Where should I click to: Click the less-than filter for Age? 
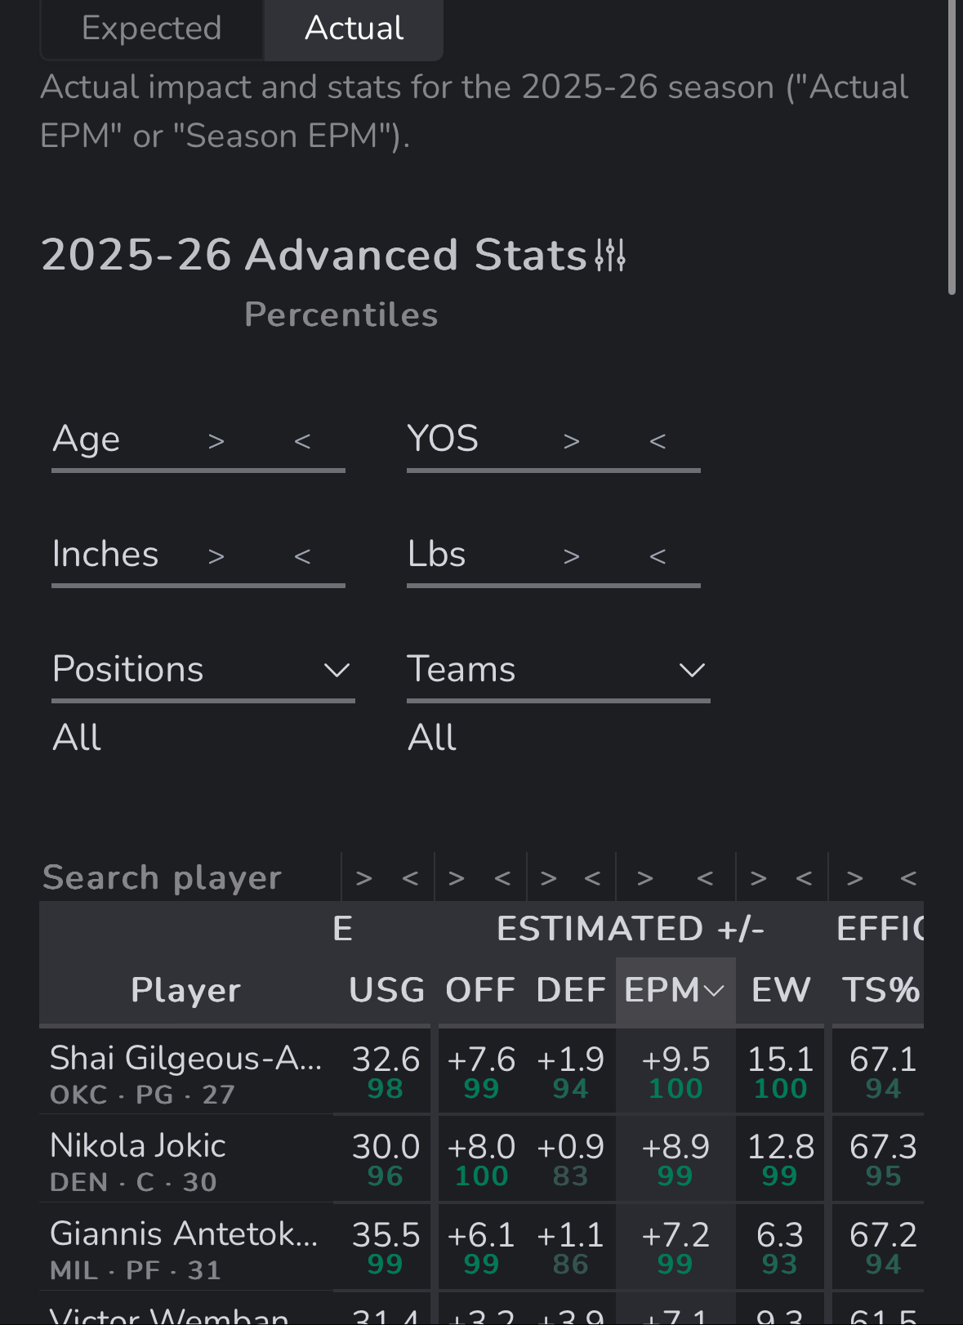pos(302,441)
